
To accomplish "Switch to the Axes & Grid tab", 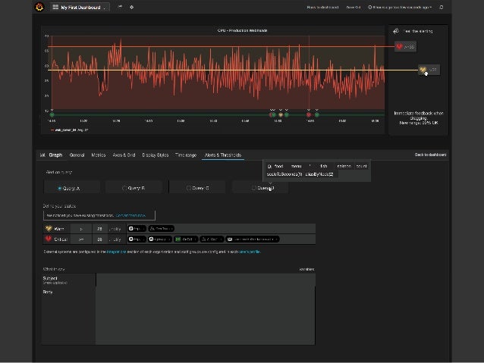I will [124, 155].
